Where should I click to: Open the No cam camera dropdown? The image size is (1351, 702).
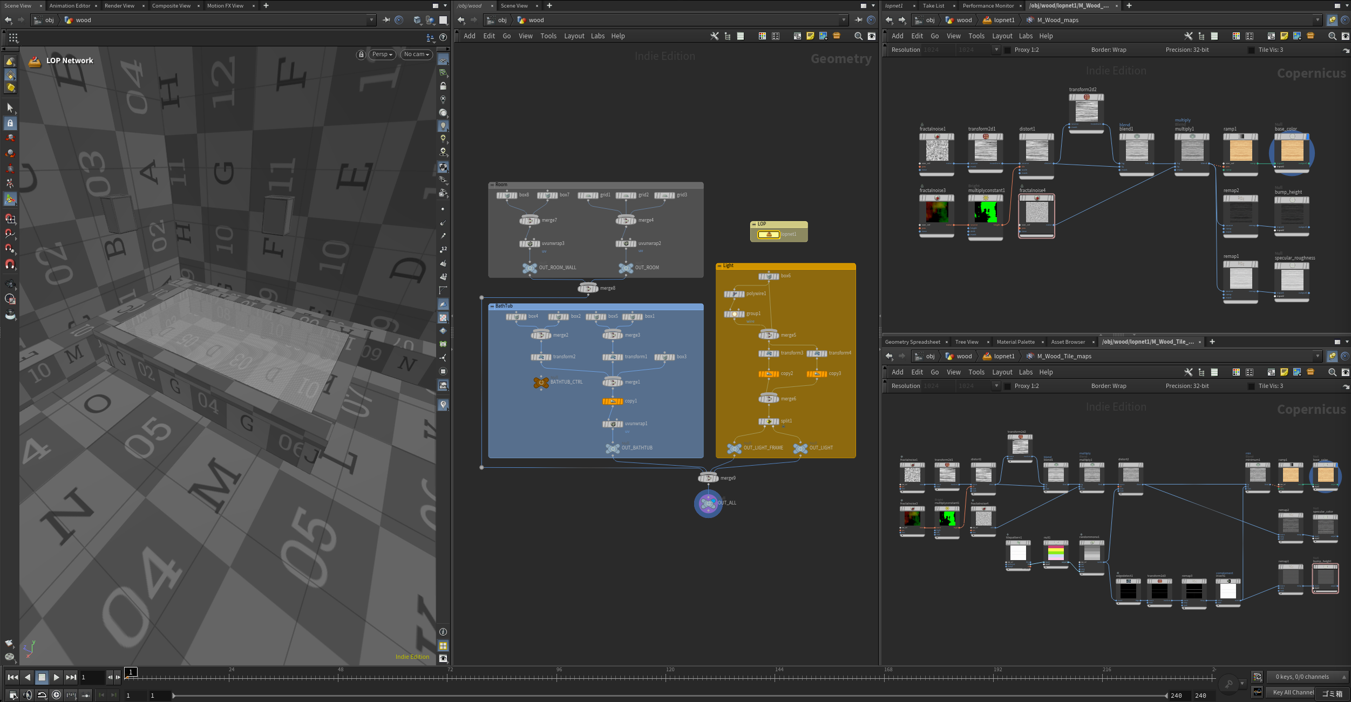click(x=416, y=54)
